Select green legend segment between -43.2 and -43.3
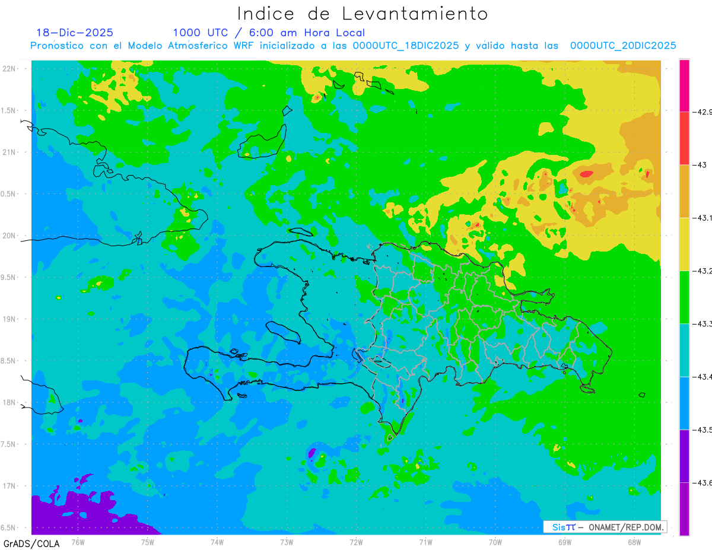This screenshot has height=550, width=712. tap(684, 297)
